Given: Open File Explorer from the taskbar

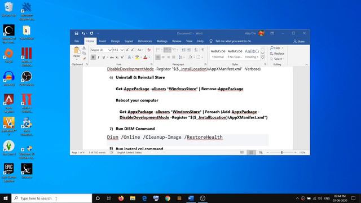Looking at the screenshot, I should click(x=133, y=198).
